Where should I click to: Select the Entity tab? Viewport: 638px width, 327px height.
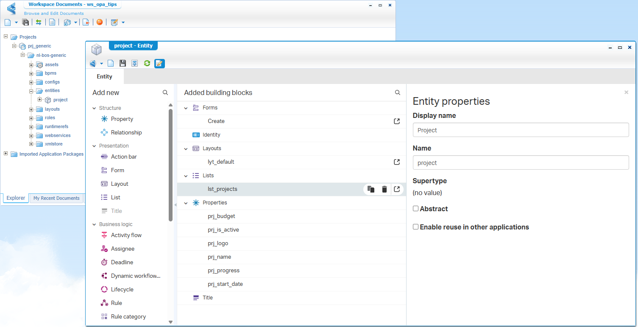coord(105,76)
